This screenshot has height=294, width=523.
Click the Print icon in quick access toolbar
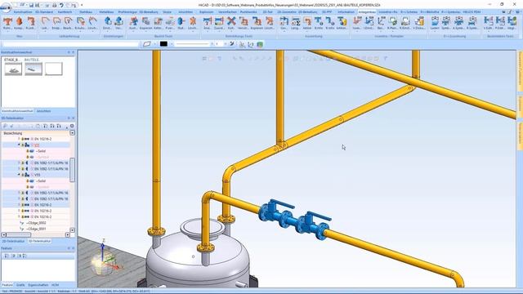pyautogui.click(x=55, y=5)
